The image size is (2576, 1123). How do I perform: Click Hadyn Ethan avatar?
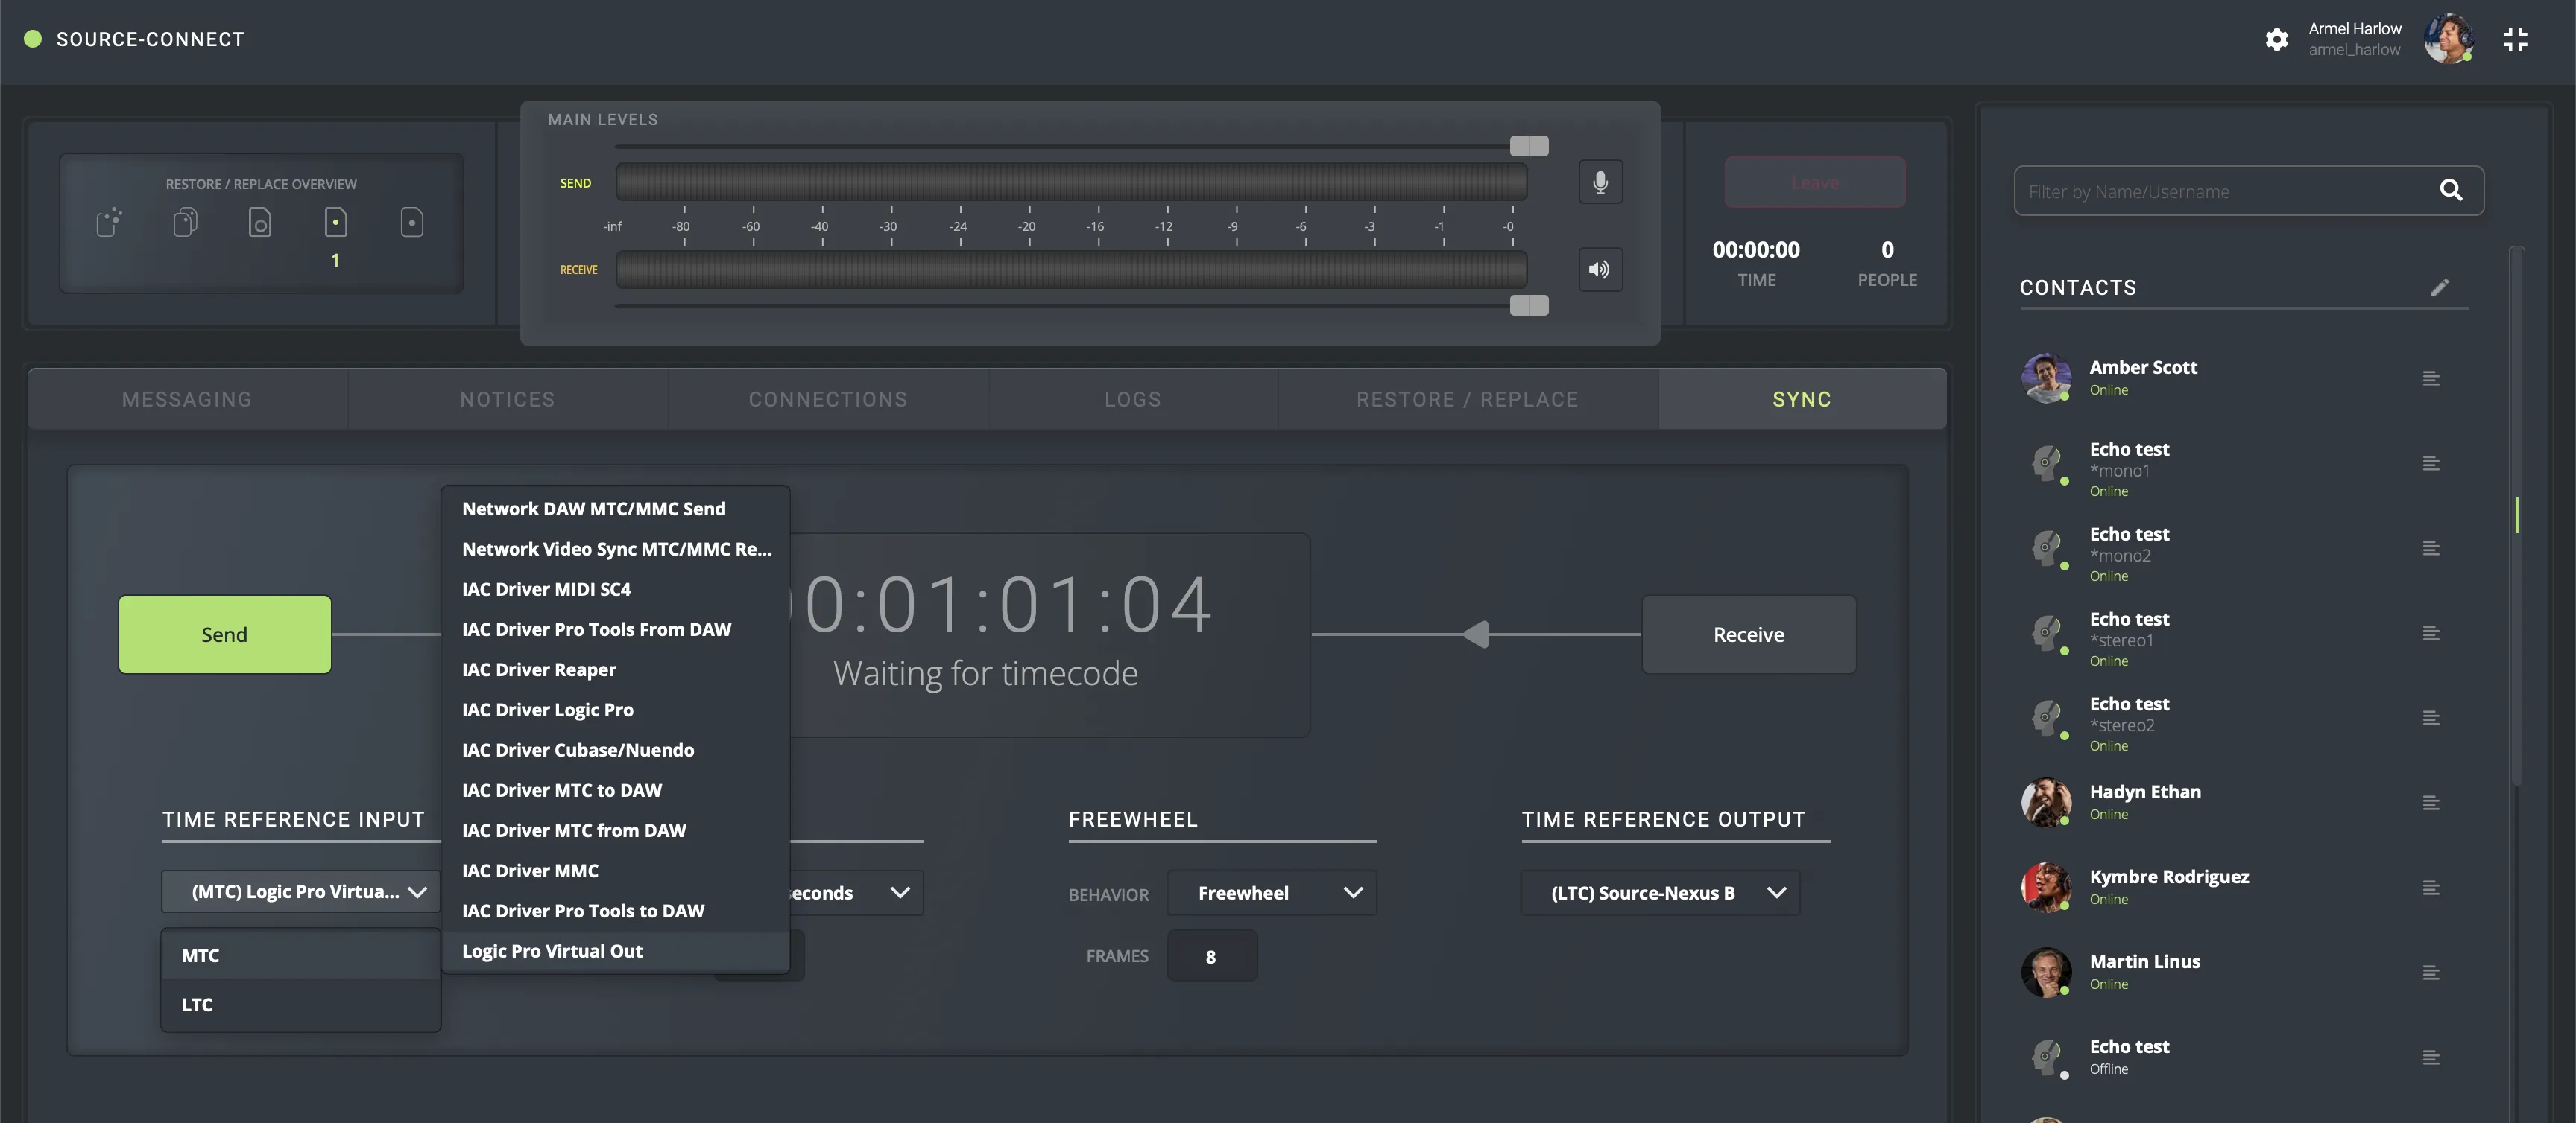coord(2046,802)
